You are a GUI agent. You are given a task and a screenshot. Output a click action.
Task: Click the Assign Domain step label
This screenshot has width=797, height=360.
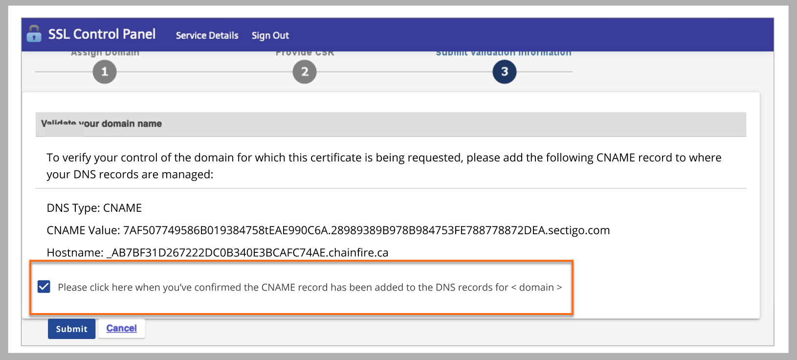coord(104,52)
